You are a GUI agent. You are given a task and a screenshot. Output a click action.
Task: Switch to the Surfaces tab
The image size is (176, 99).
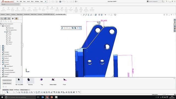pos(13,14)
